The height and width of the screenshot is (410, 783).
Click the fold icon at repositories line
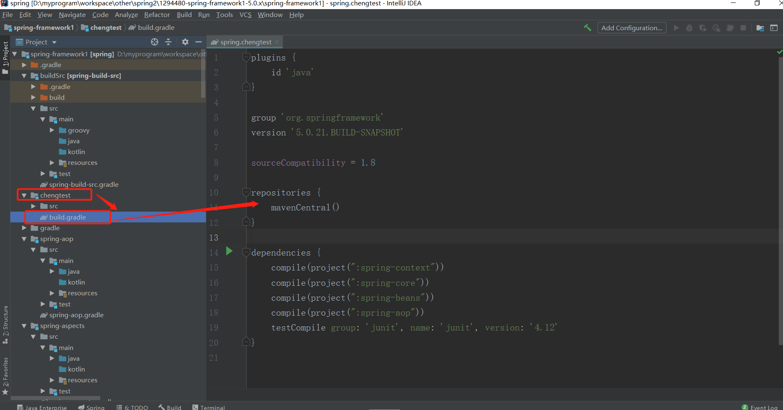[246, 192]
